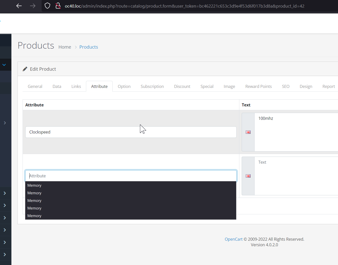Click the OpenCart footer link
Image resolution: width=338 pixels, height=265 pixels.
pos(233,239)
